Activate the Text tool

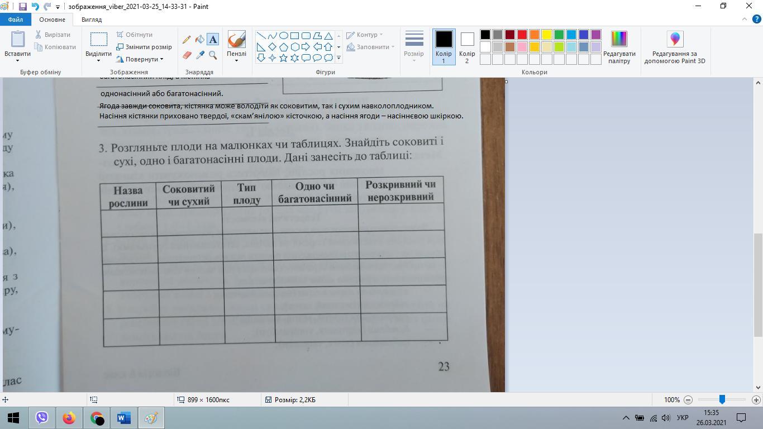(213, 40)
